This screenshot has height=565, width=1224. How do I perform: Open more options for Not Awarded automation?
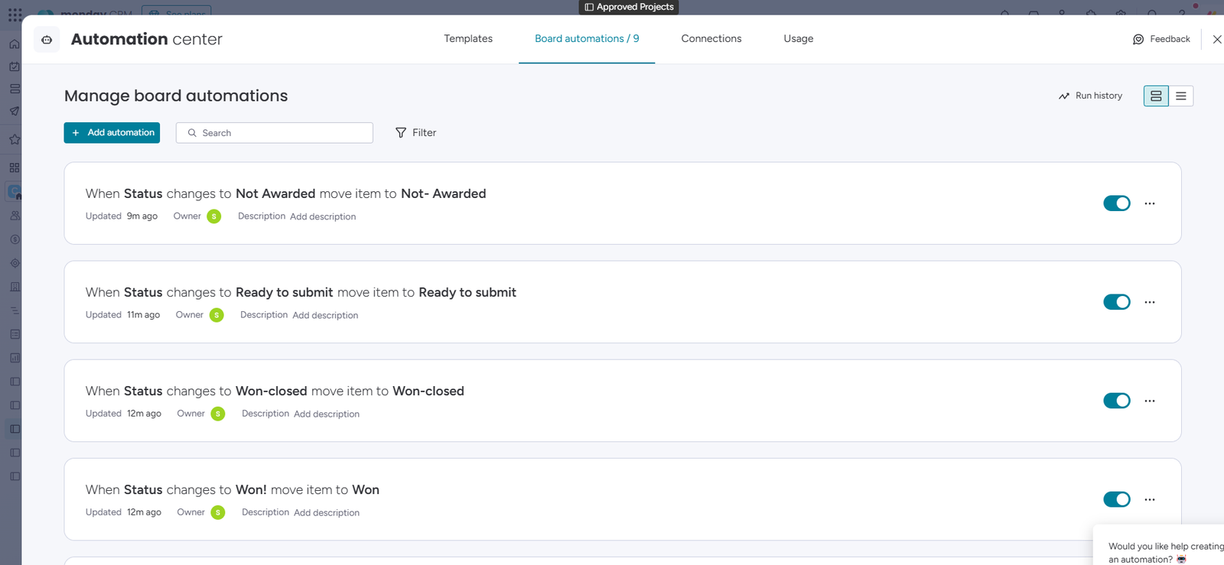(1149, 203)
